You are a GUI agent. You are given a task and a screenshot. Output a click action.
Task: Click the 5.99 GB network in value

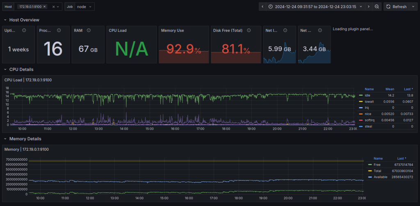279,49
